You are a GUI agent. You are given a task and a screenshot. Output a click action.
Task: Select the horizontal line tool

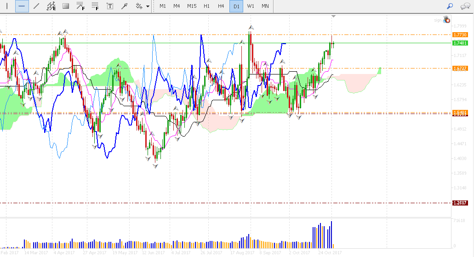click(22, 6)
